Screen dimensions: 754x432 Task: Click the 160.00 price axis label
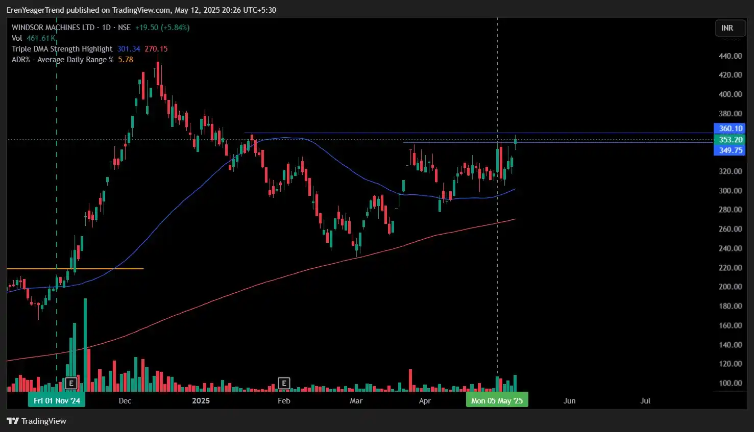730,325
